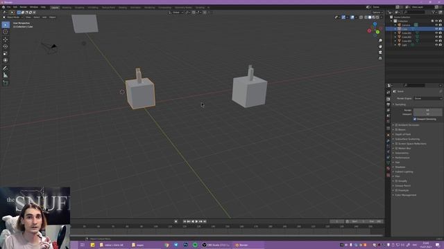Click the viewport pan hand icon
The image size is (444, 249).
tap(380, 46)
